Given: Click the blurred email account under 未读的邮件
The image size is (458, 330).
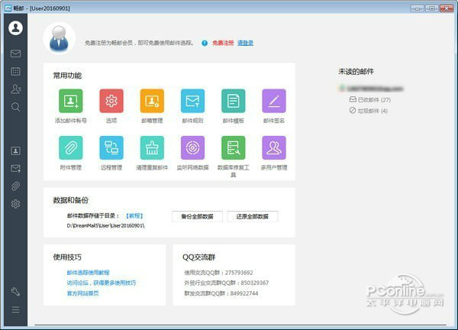Looking at the screenshot, I should click(371, 89).
